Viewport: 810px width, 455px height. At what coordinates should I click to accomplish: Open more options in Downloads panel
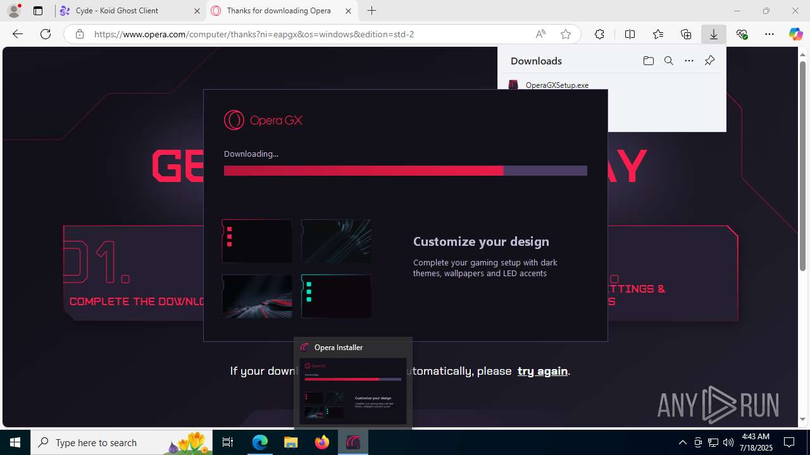tap(689, 61)
